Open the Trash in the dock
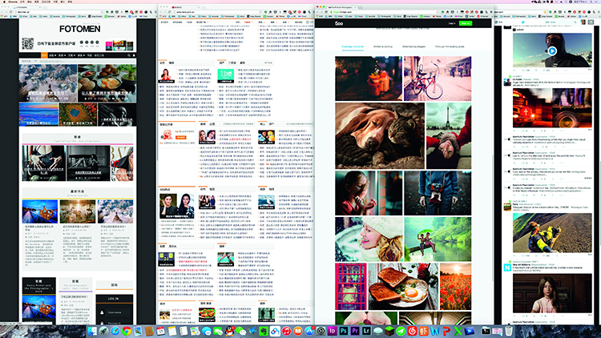 (508, 330)
